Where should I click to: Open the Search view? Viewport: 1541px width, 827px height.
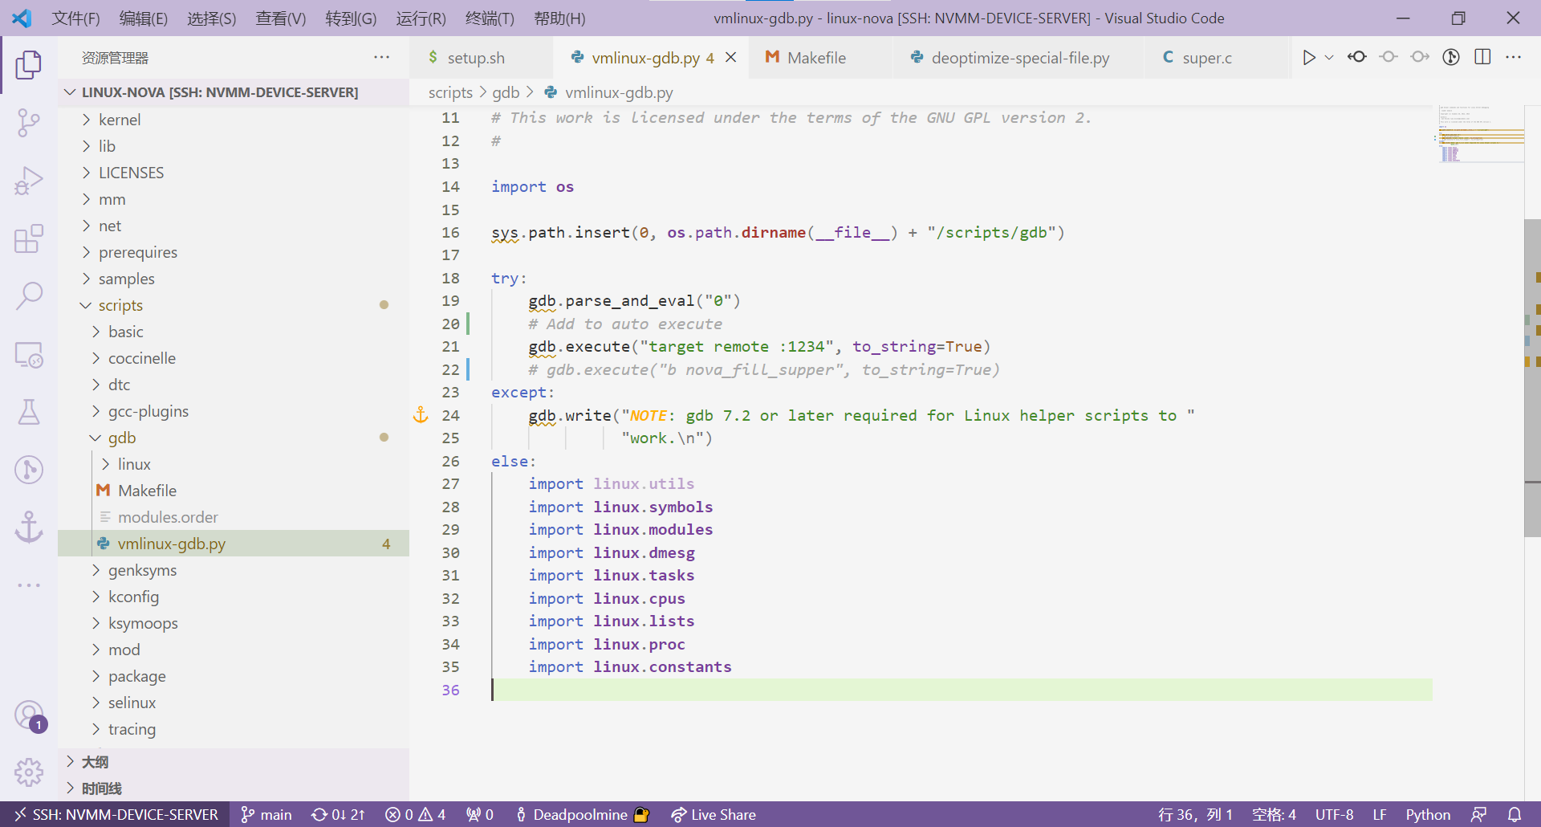(x=29, y=296)
